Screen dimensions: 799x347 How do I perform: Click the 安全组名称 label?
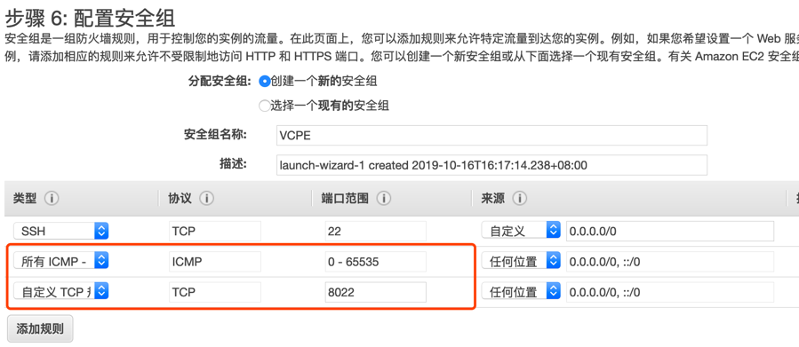[x=215, y=134]
